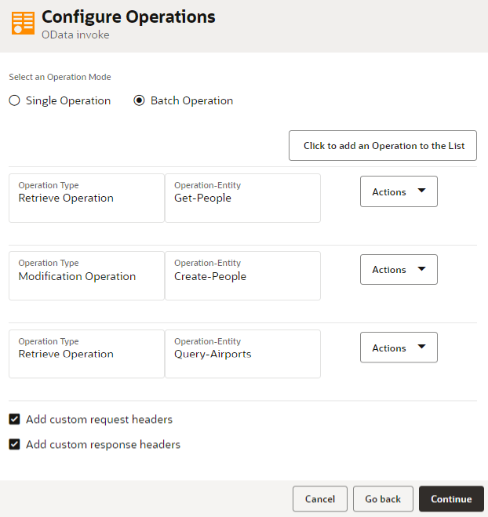Click the Continue button

click(451, 499)
